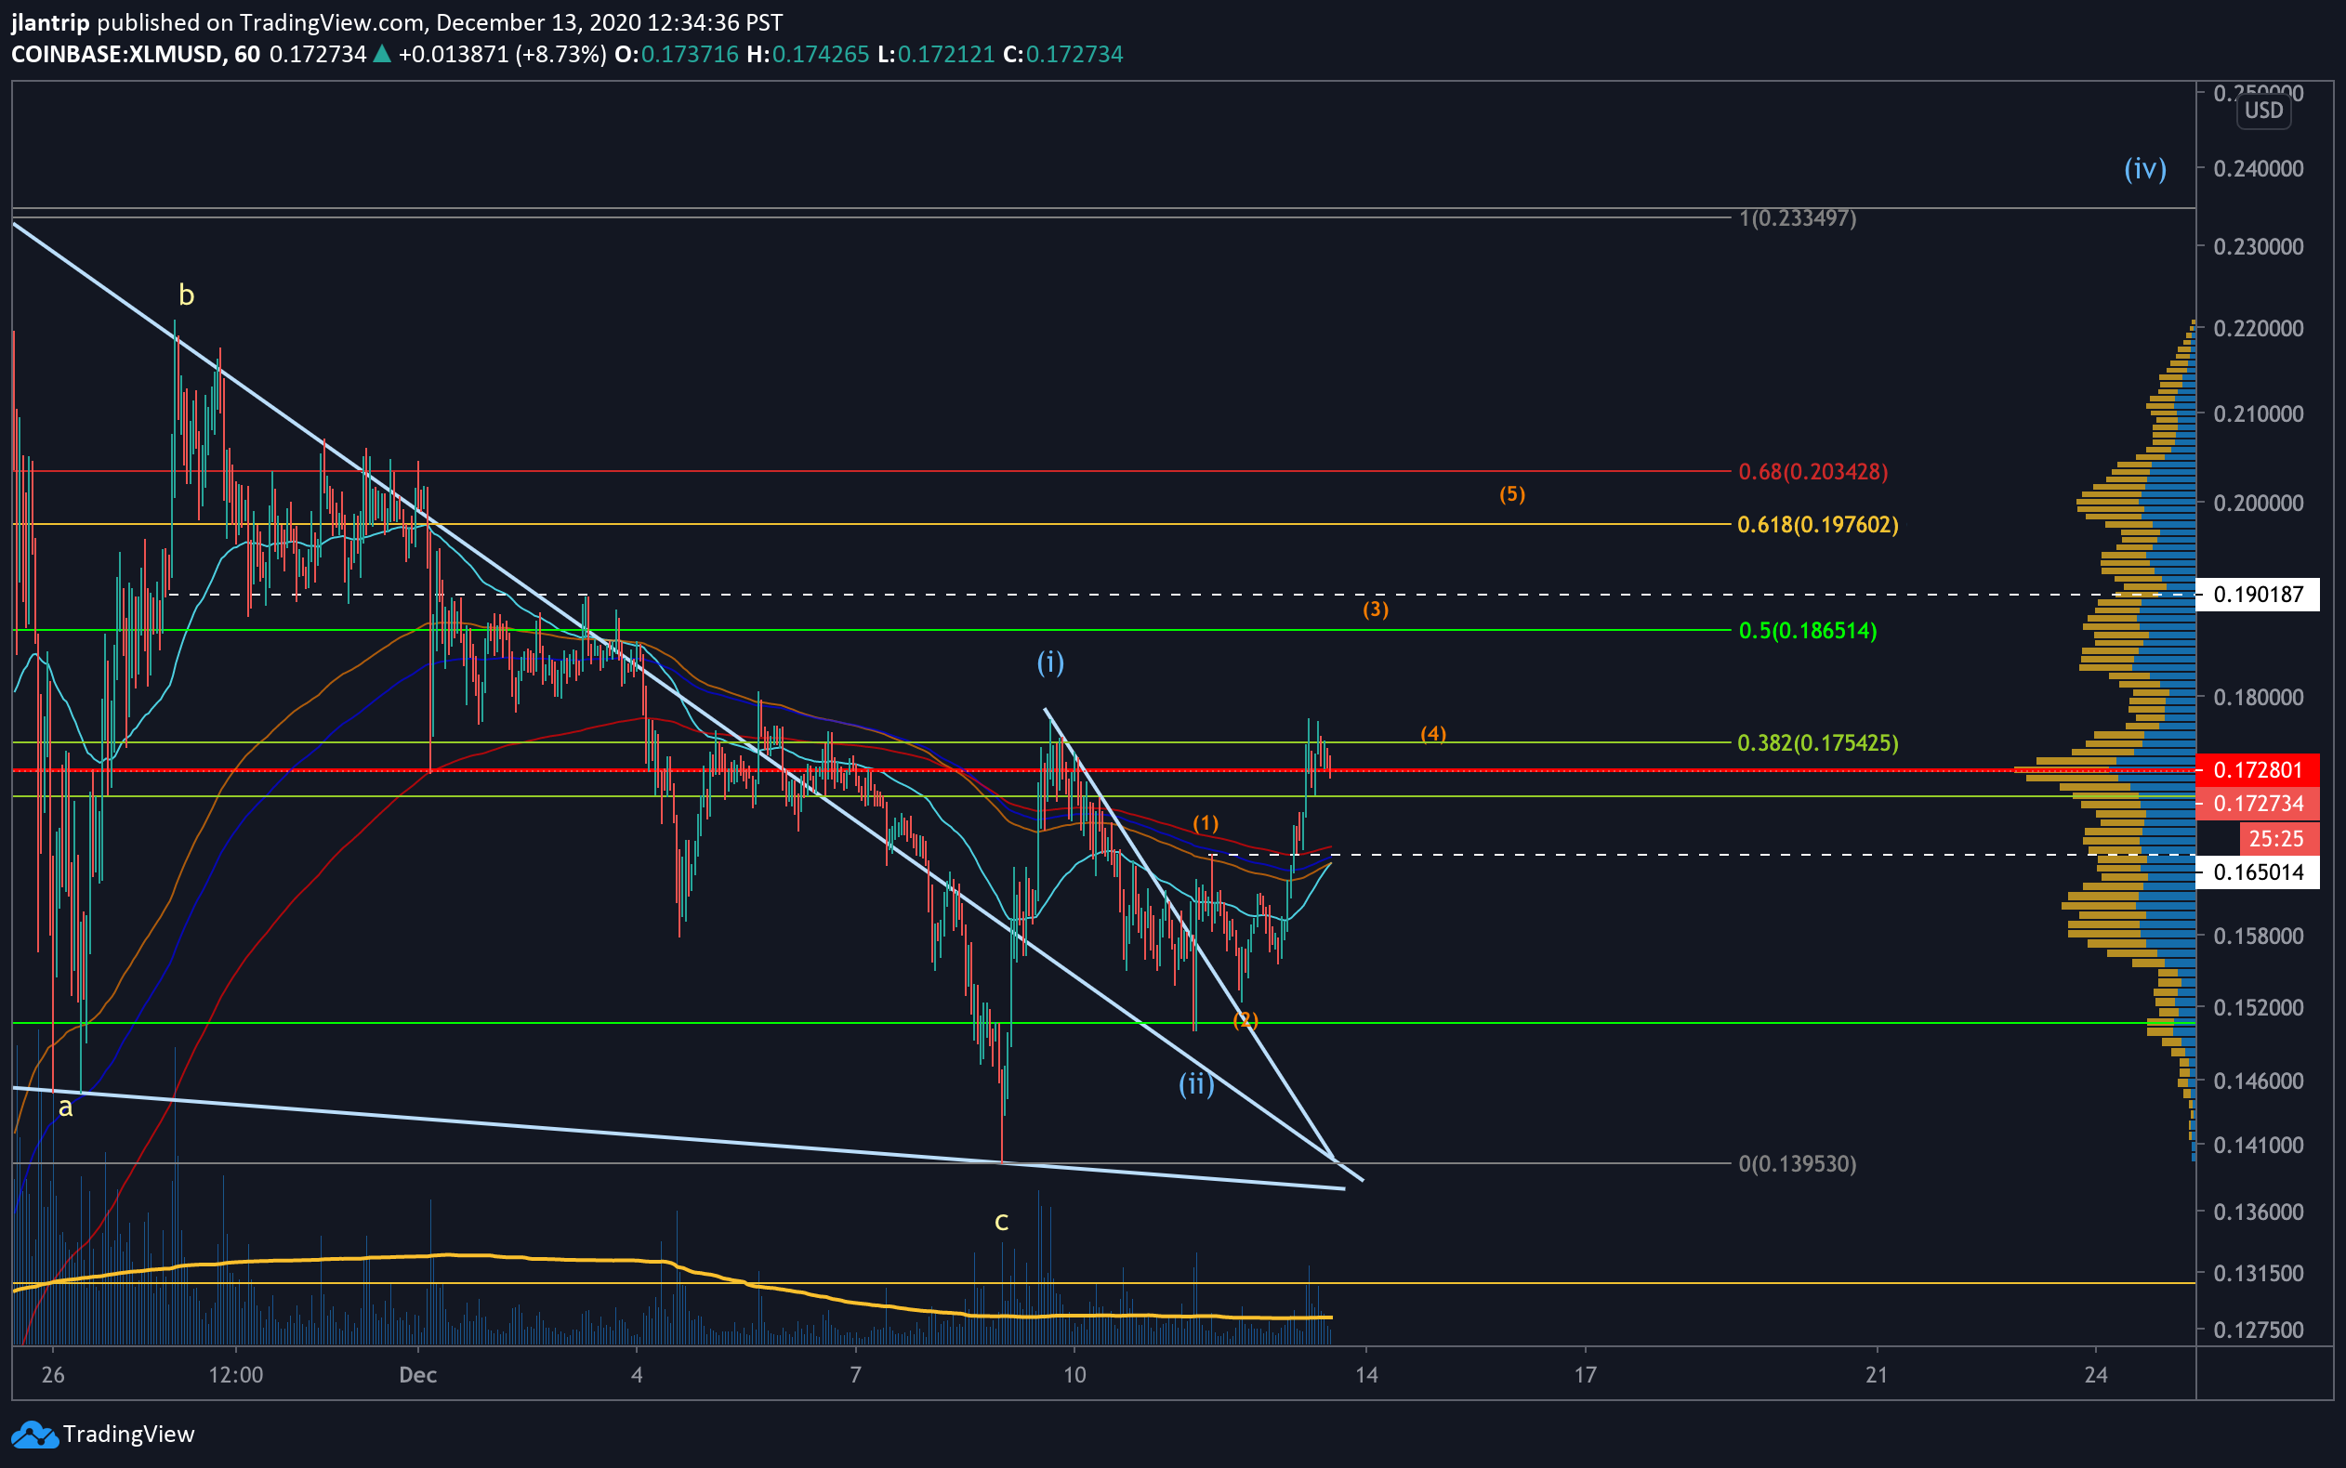Click the orange (1) wave label
Image resolution: width=2346 pixels, height=1468 pixels.
coord(1205,823)
